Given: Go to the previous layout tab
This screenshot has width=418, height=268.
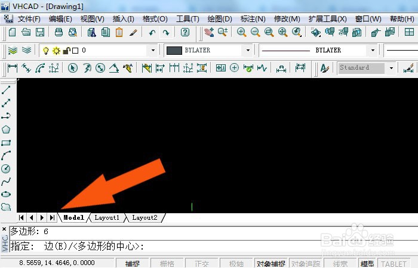Looking at the screenshot, I should tap(32, 218).
